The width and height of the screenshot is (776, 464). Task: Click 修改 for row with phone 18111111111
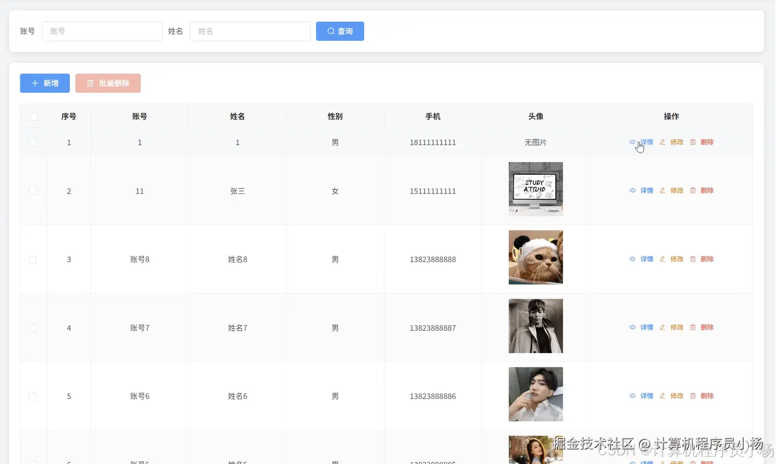pos(672,142)
